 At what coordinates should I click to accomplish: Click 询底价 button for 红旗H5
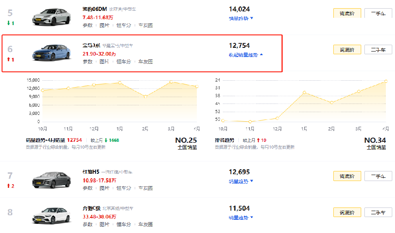click(347, 176)
